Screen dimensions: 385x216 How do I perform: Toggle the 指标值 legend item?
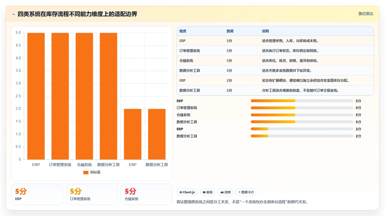pyautogui.click(x=92, y=172)
